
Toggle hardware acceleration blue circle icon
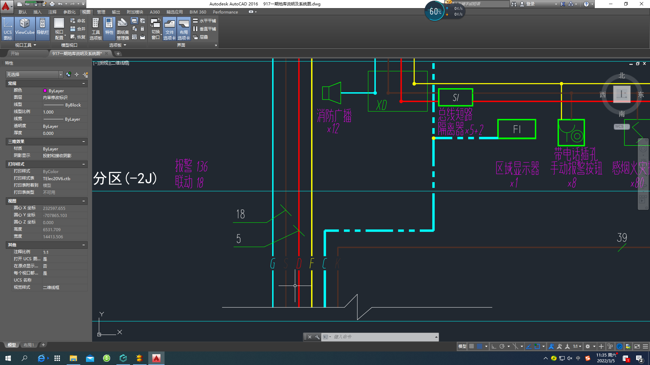coord(620,346)
